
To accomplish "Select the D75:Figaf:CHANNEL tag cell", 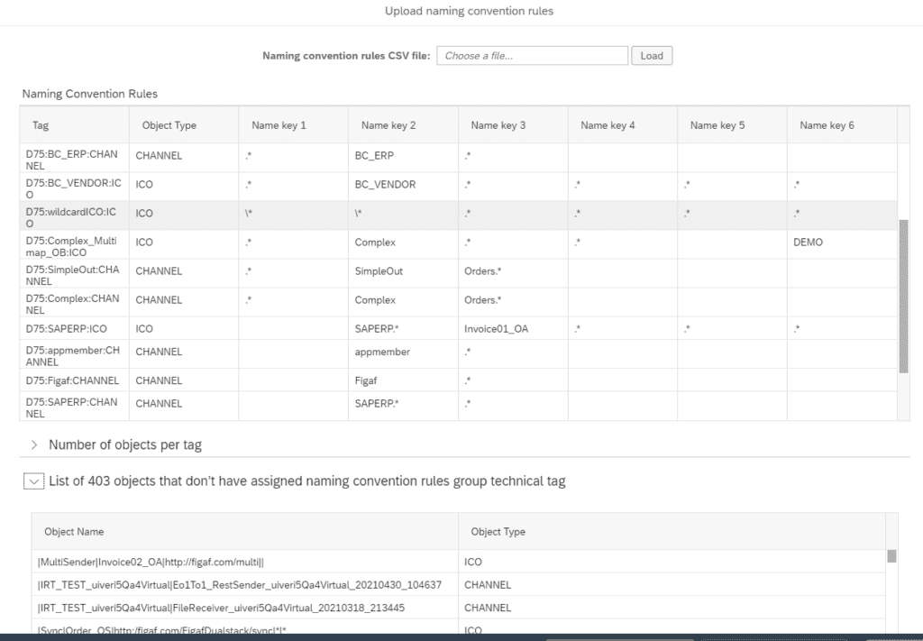I will click(72, 380).
